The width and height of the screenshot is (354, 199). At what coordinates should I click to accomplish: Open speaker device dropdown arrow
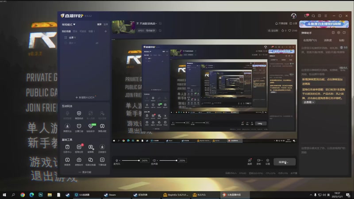point(158,161)
